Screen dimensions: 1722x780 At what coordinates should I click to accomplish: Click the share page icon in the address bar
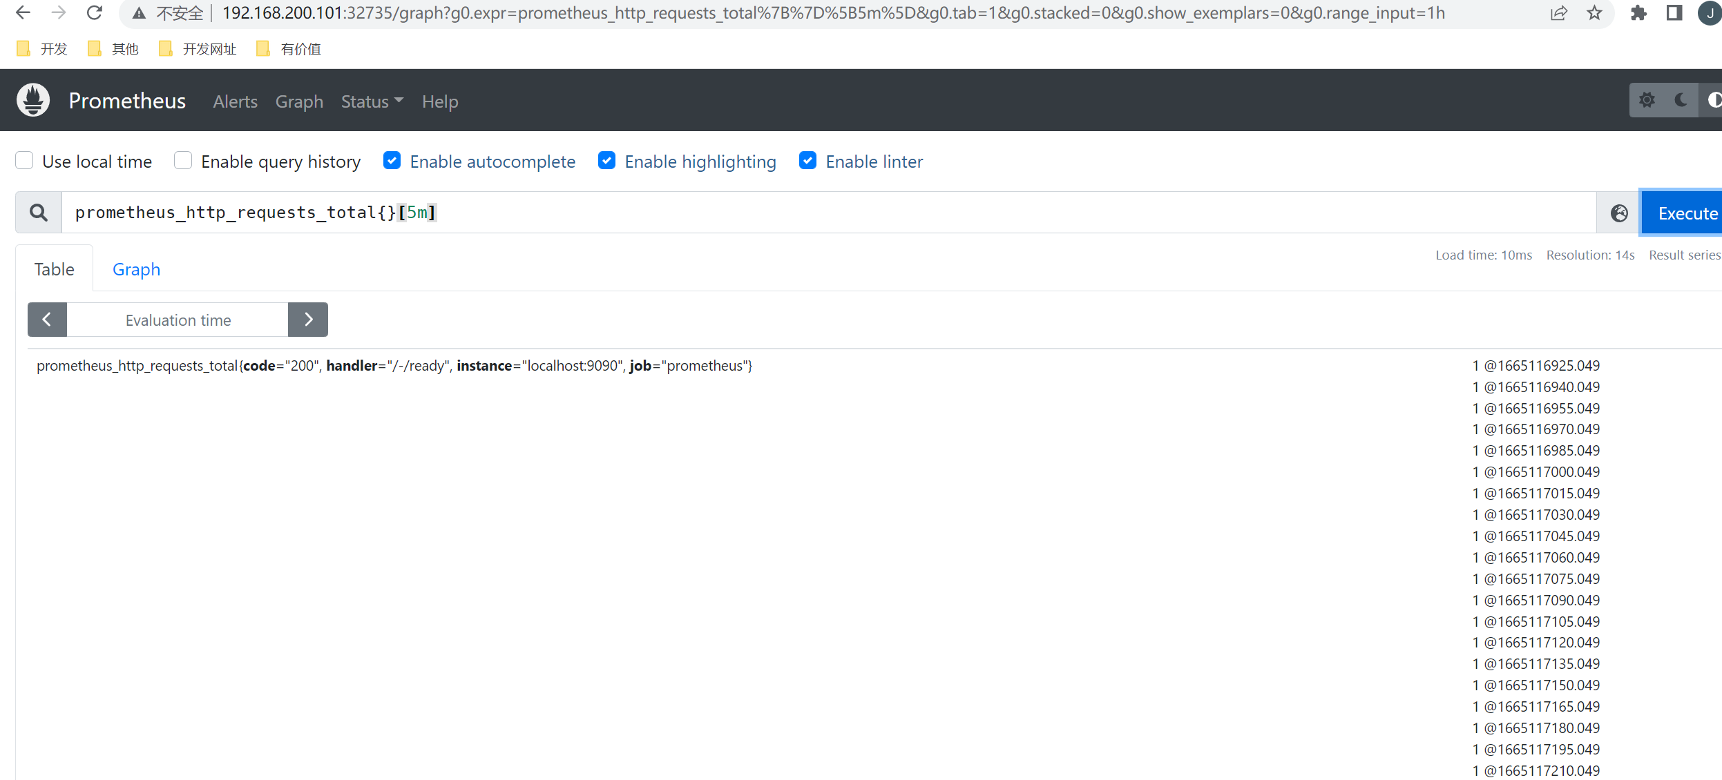(x=1558, y=13)
